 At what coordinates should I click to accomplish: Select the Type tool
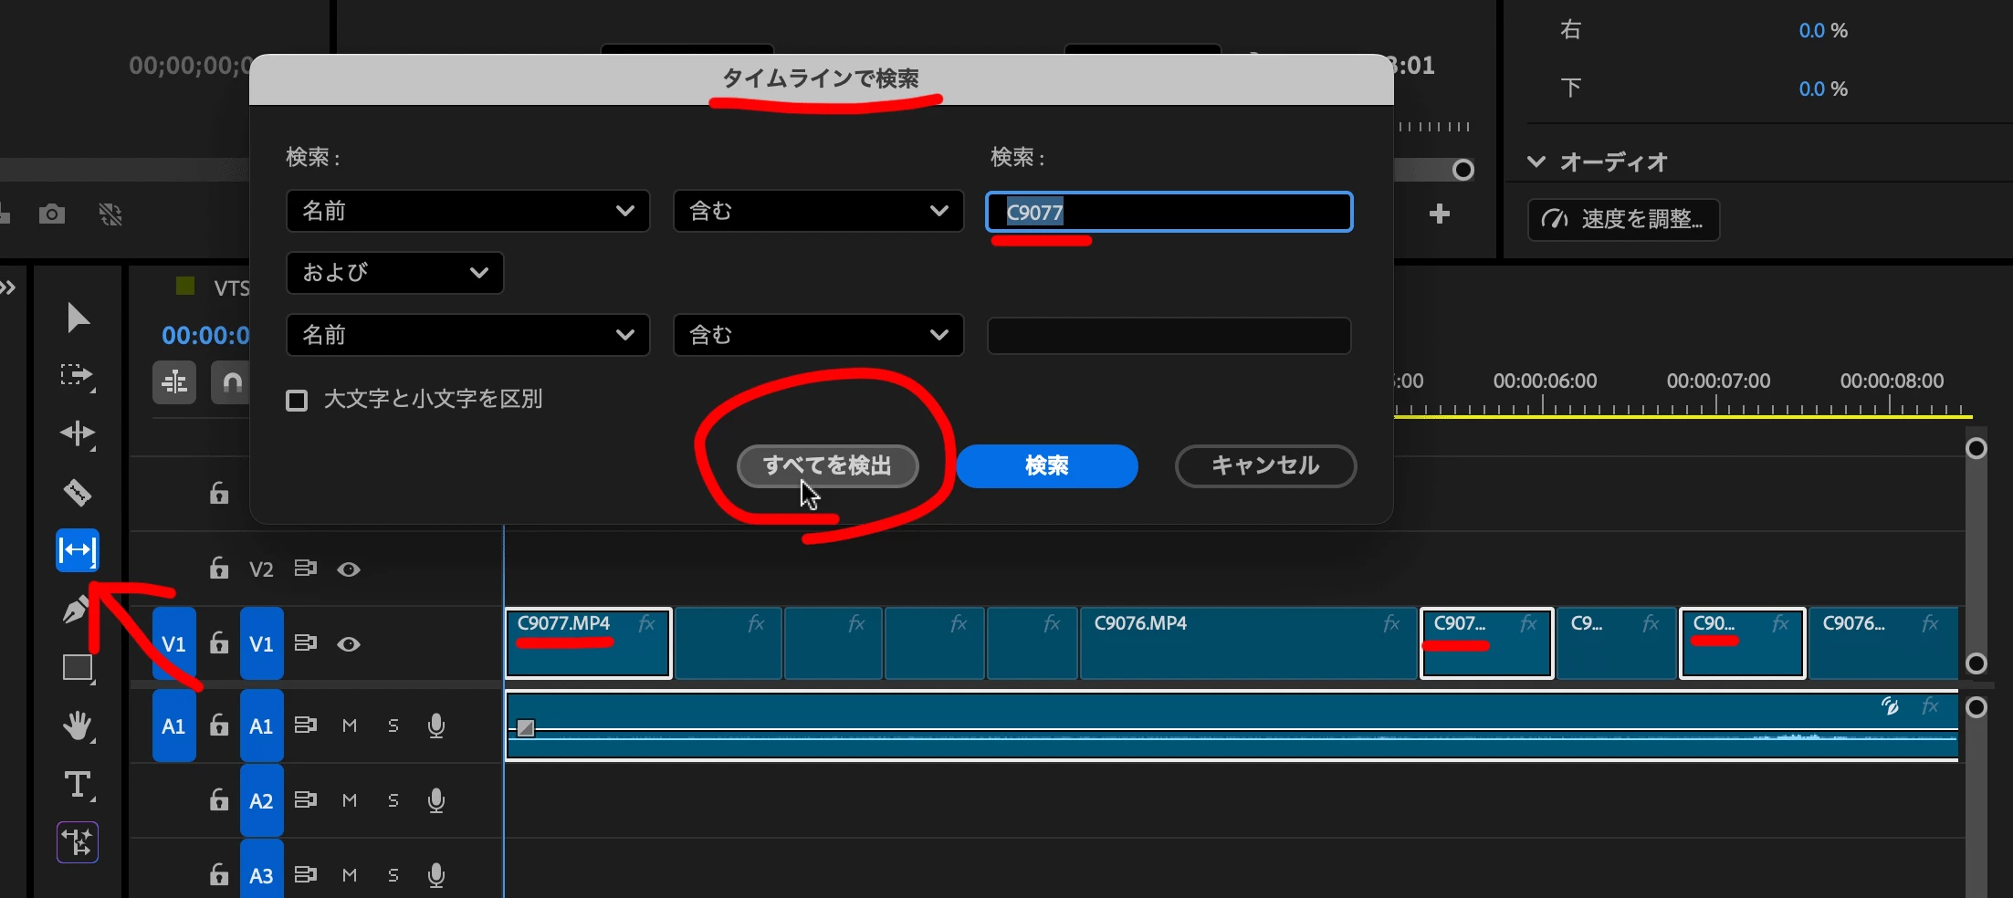(78, 785)
